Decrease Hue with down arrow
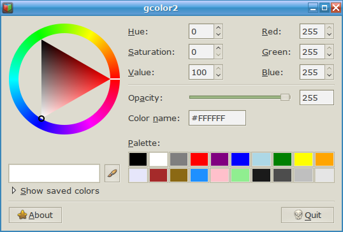This screenshot has height=232, width=343. click(x=218, y=35)
